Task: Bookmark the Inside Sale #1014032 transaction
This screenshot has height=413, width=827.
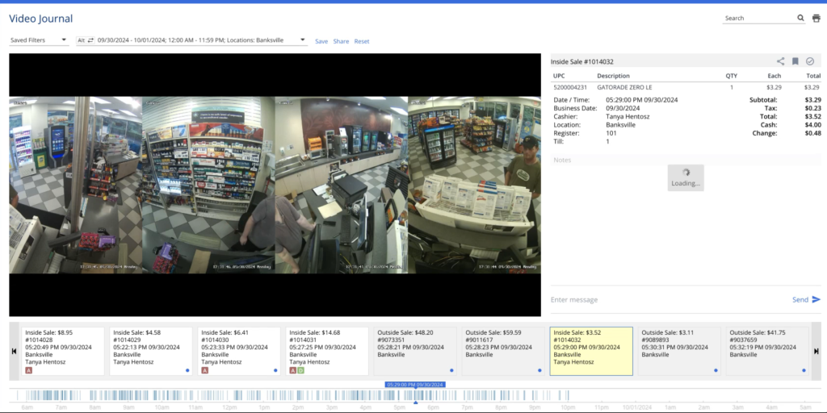Action: coord(796,61)
